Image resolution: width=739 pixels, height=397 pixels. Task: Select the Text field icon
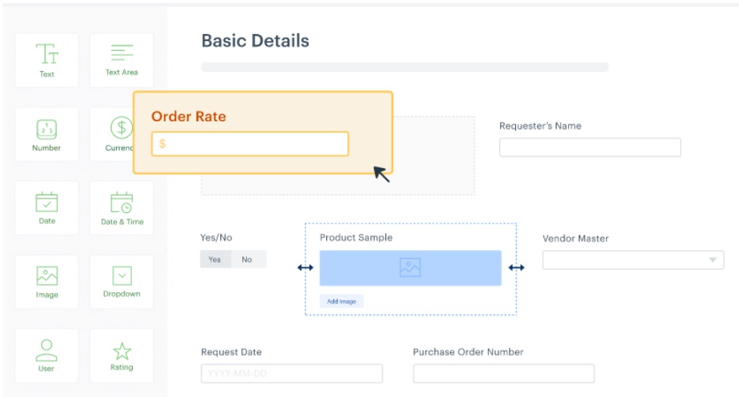point(46,54)
